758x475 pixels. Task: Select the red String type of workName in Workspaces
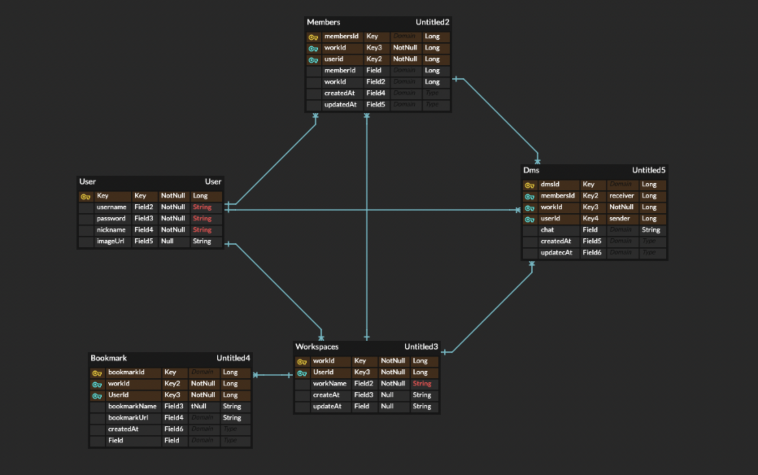pyautogui.click(x=422, y=383)
